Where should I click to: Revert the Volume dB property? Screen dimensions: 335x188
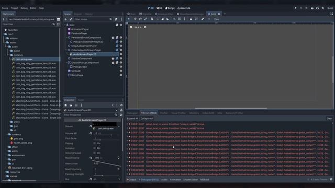91,134
